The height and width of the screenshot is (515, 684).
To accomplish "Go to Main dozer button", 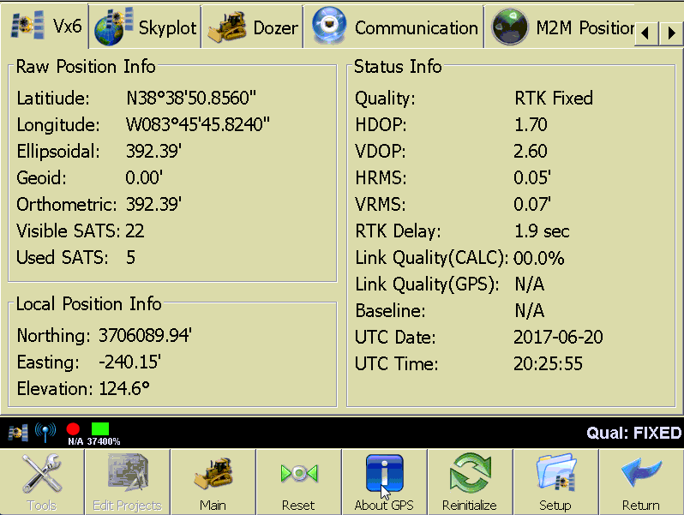I will point(213,482).
